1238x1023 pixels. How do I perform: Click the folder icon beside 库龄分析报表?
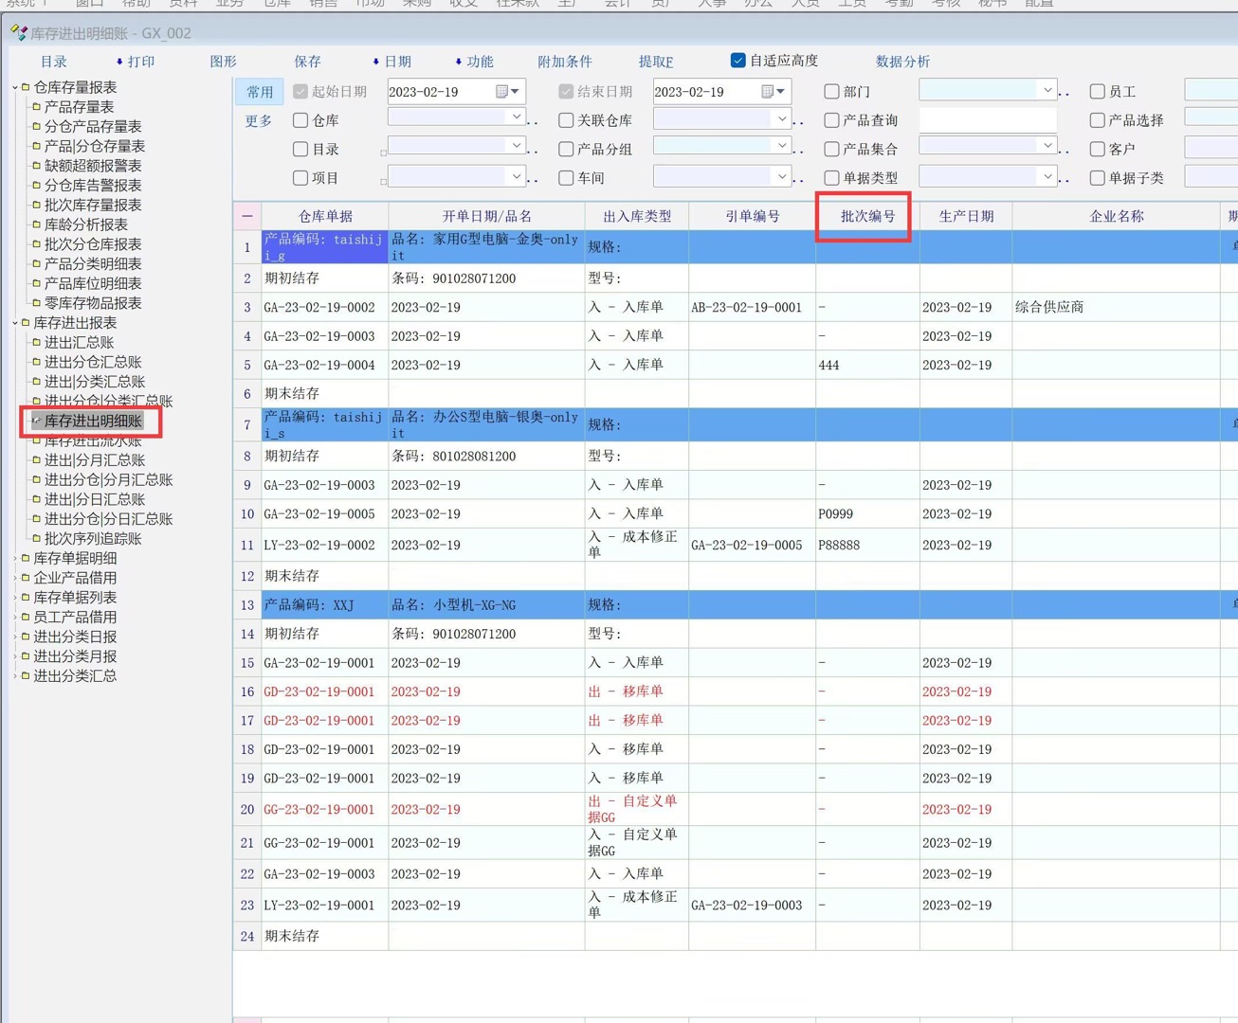coord(37,224)
